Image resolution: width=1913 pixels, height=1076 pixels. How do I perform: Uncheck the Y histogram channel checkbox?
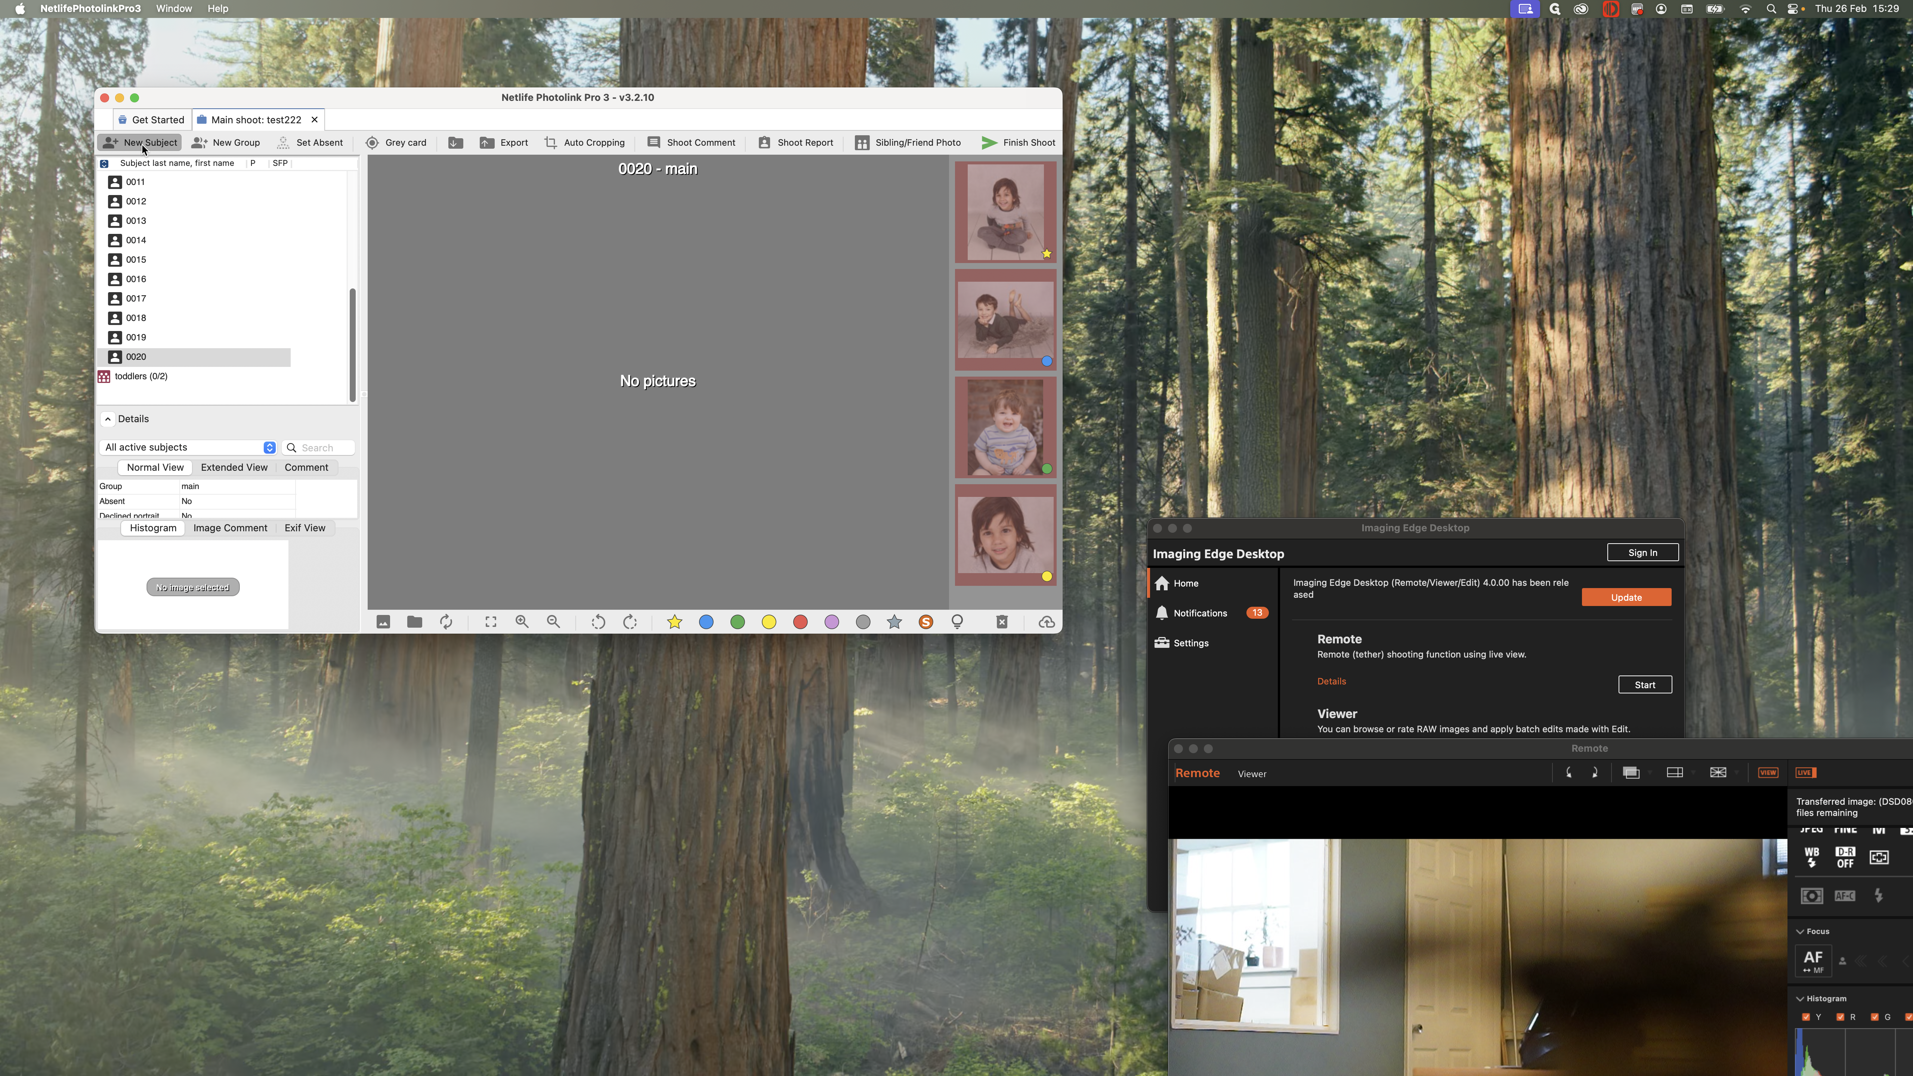coord(1806,1017)
